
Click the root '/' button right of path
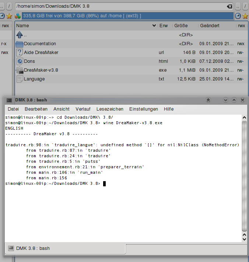coord(245,6)
